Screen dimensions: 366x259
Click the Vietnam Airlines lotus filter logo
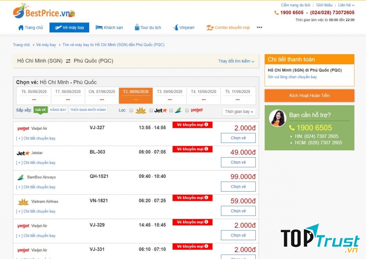(x=141, y=110)
